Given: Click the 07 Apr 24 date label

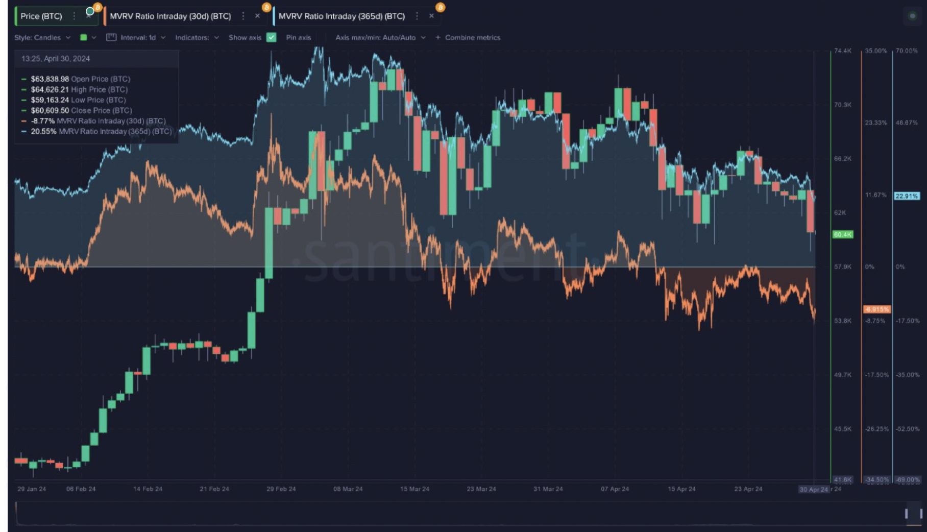Looking at the screenshot, I should pyautogui.click(x=615, y=489).
